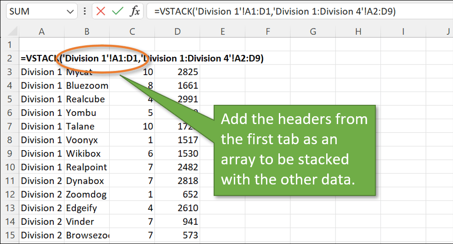Select column G header
The width and height of the screenshot is (453, 244).
[313, 31]
